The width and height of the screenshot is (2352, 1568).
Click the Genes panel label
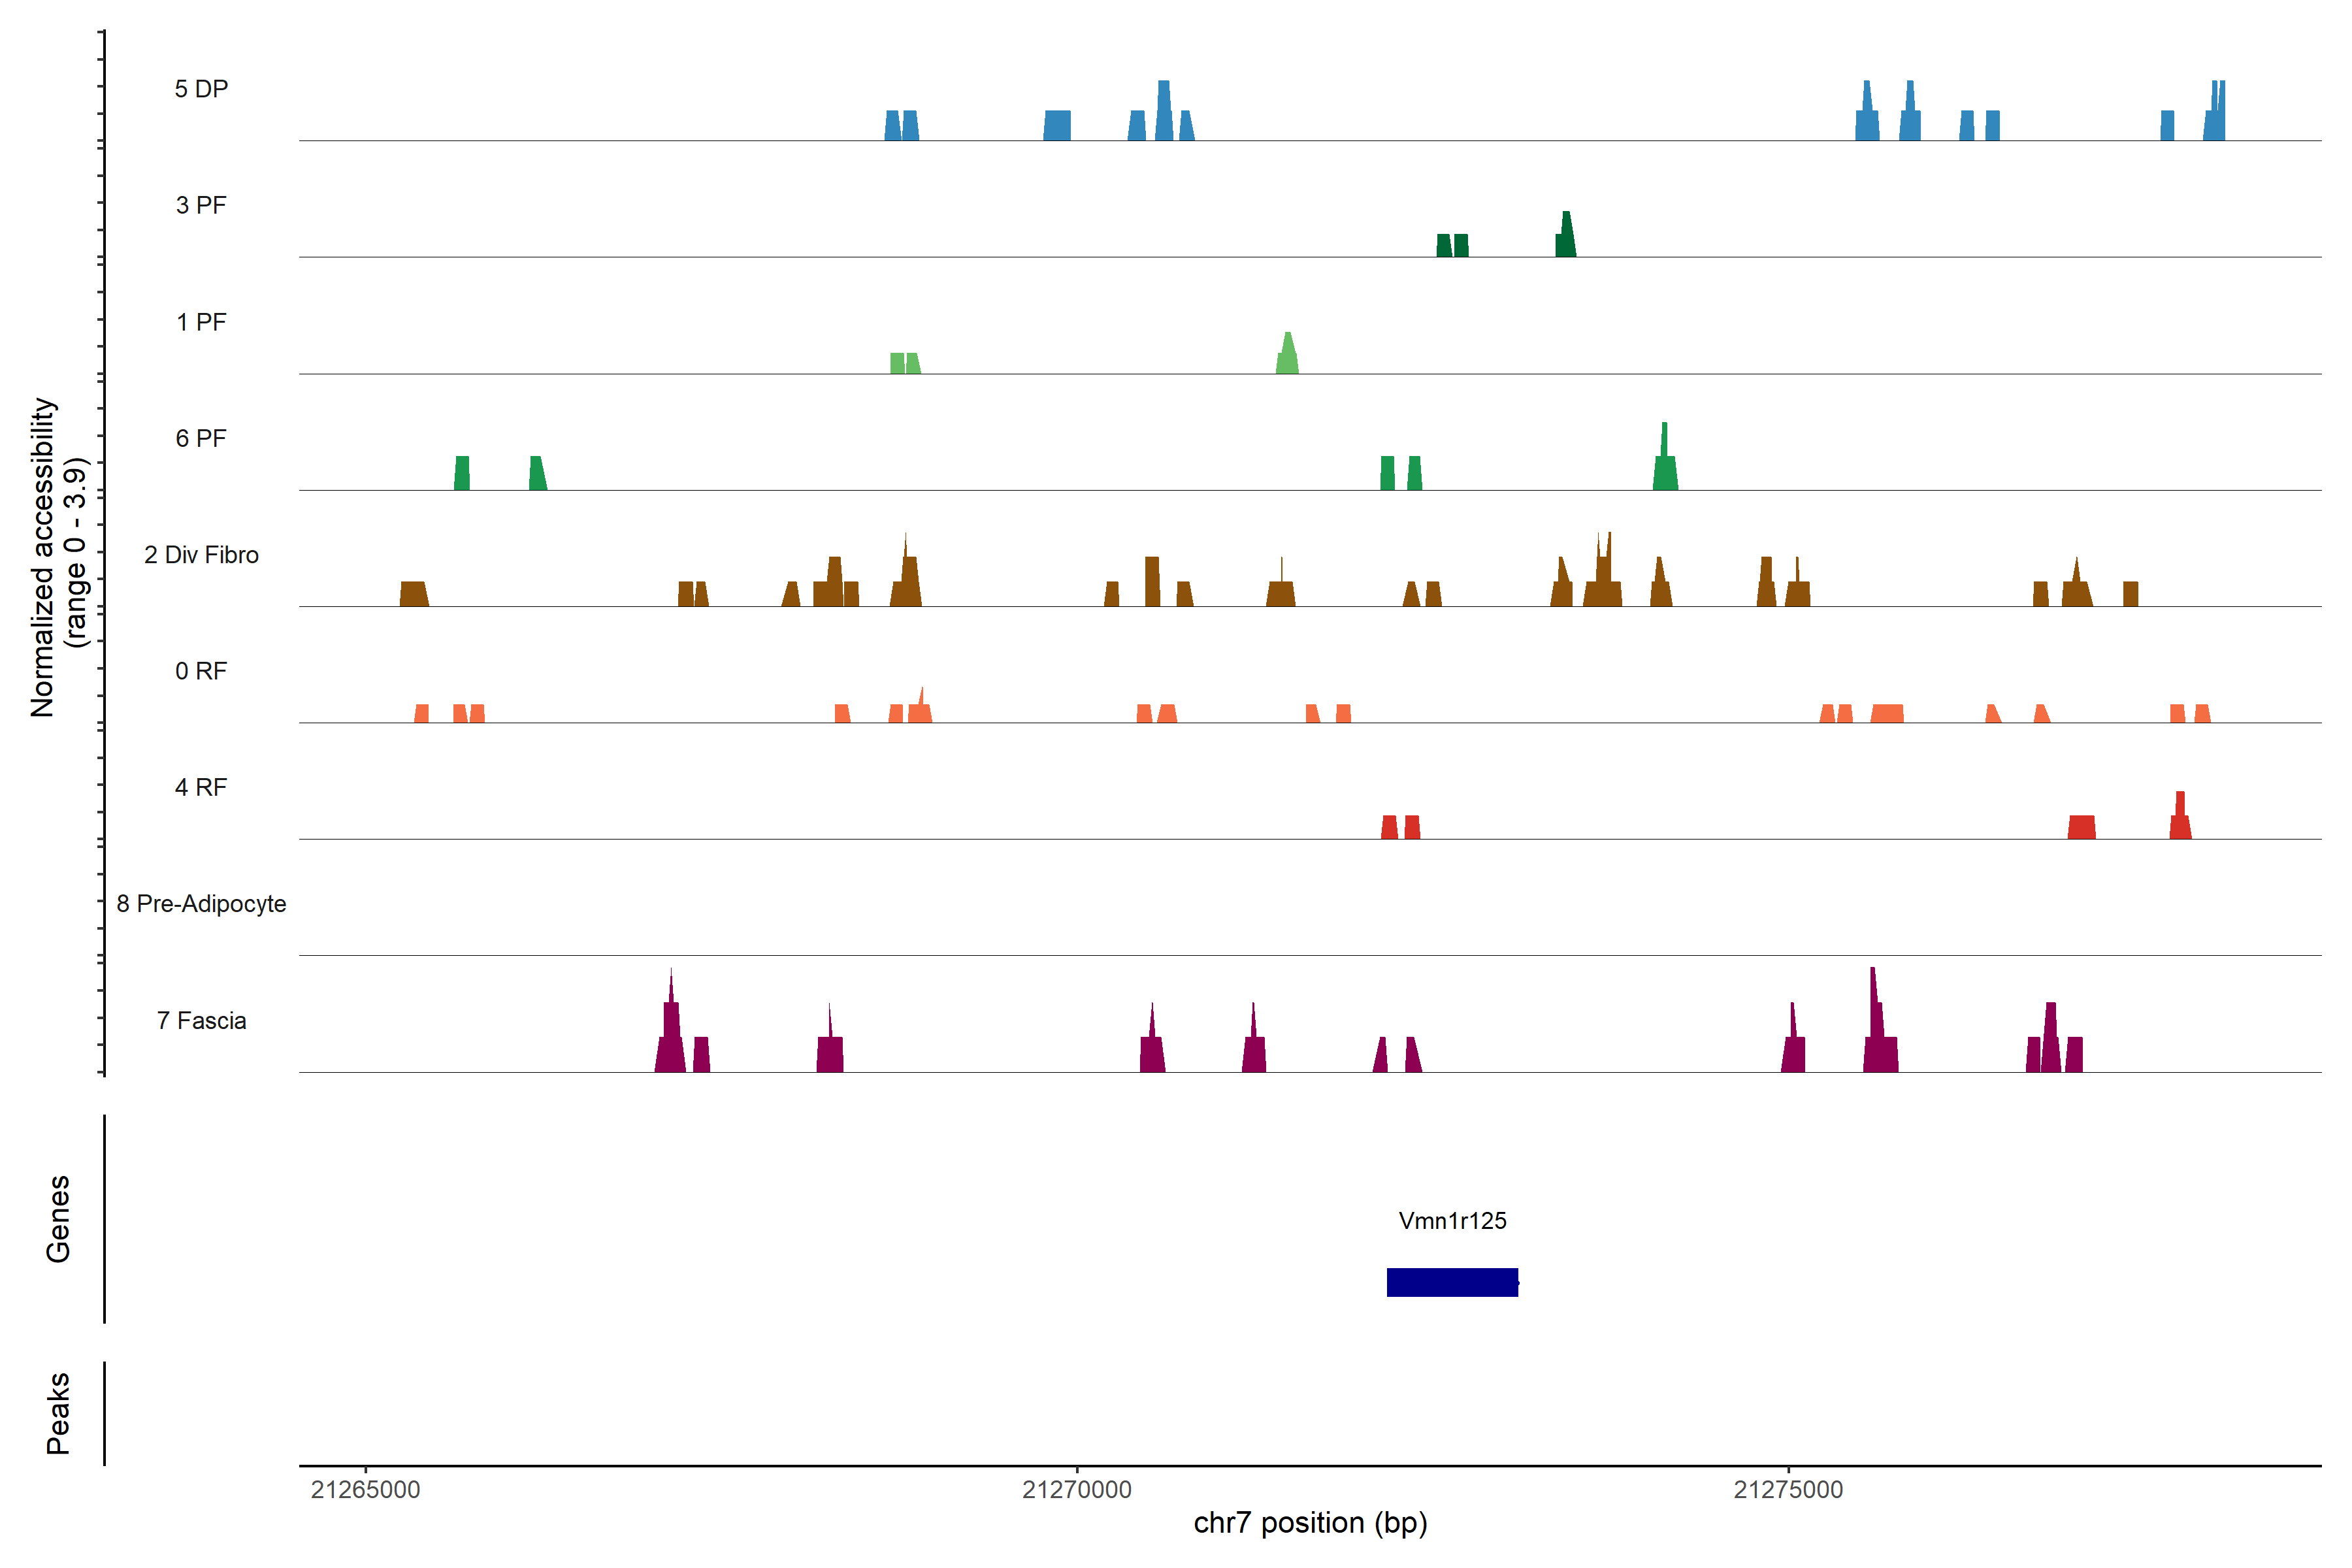[x=58, y=1219]
